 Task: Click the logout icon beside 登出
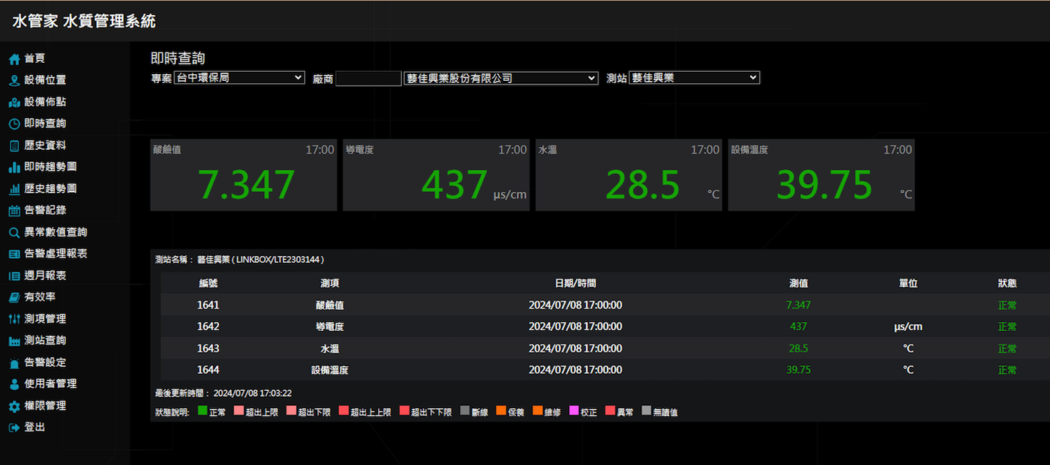[x=14, y=428]
